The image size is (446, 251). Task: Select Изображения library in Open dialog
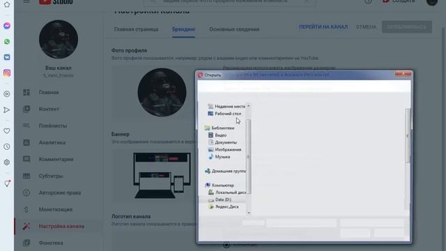(224, 149)
